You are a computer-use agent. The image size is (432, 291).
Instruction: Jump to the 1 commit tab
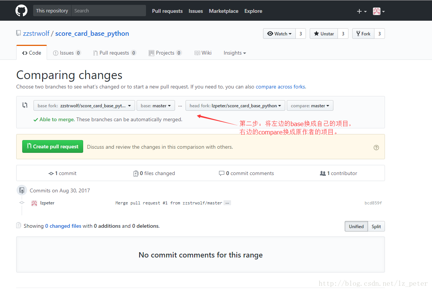(62, 173)
